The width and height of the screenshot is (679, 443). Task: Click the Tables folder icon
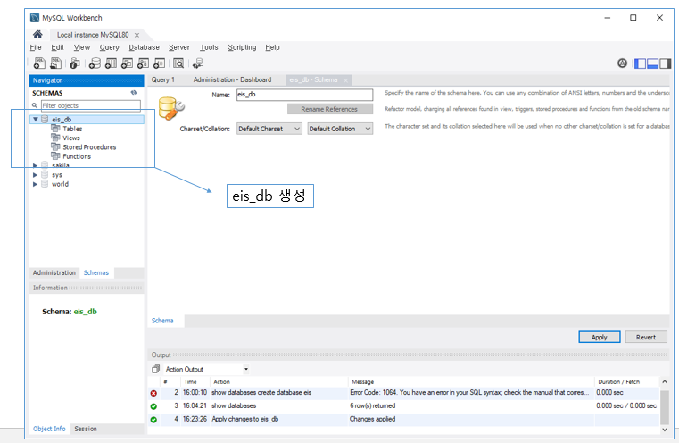(55, 129)
